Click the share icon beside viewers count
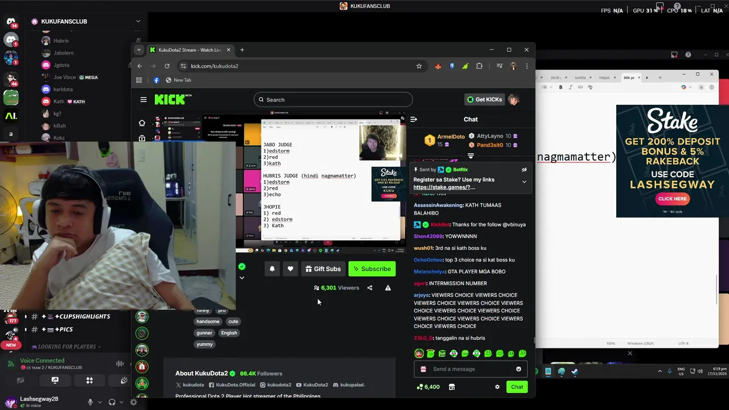729x410 pixels. pyautogui.click(x=370, y=288)
